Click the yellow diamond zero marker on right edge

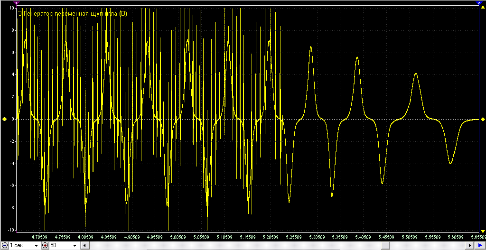tap(483, 119)
